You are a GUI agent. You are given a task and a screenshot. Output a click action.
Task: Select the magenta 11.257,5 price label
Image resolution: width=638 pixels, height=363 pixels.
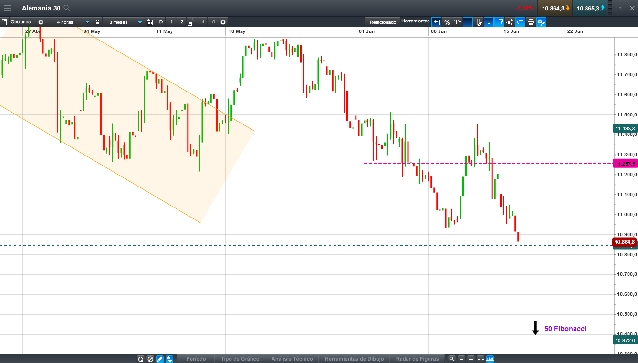tap(625, 164)
